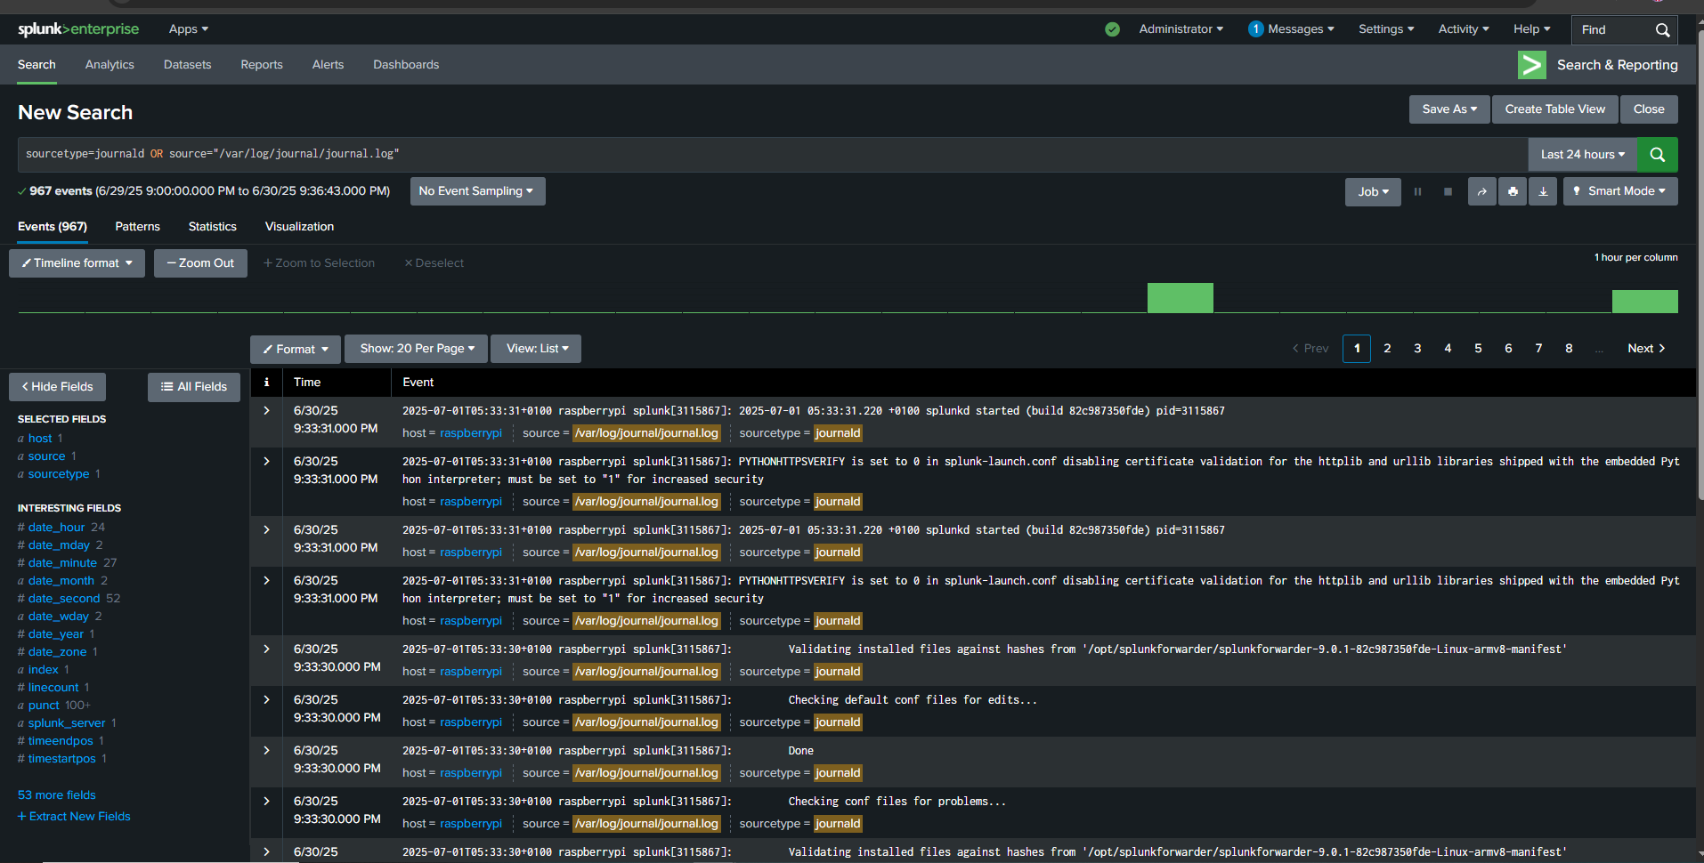Open the Administrator menu
Viewport: 1704px width, 863px height.
pos(1181,29)
